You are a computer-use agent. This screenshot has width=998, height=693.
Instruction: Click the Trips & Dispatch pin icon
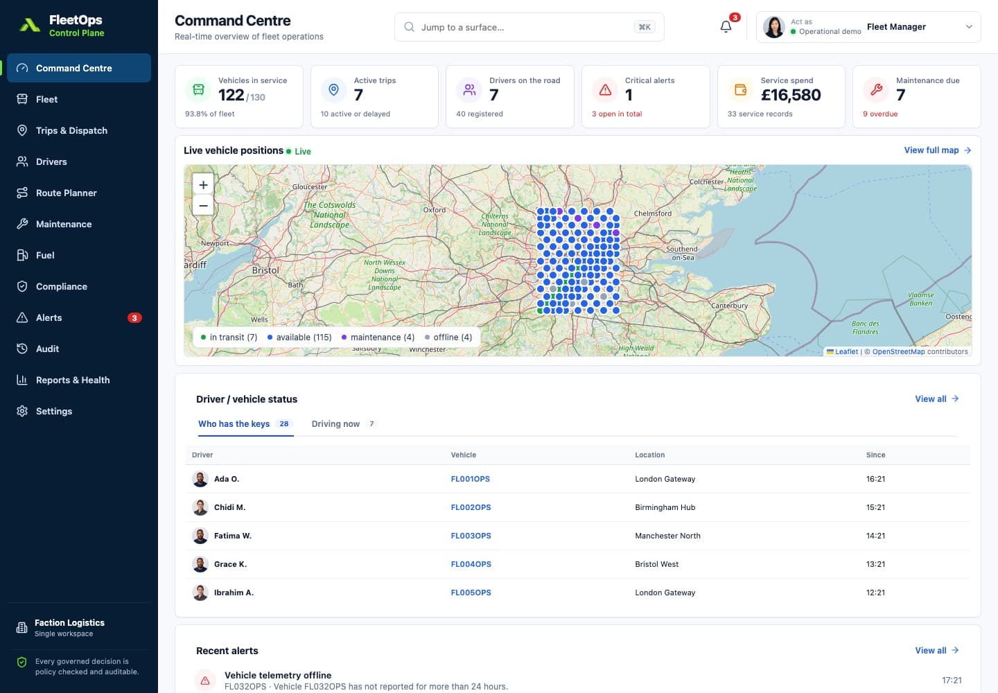coord(22,130)
